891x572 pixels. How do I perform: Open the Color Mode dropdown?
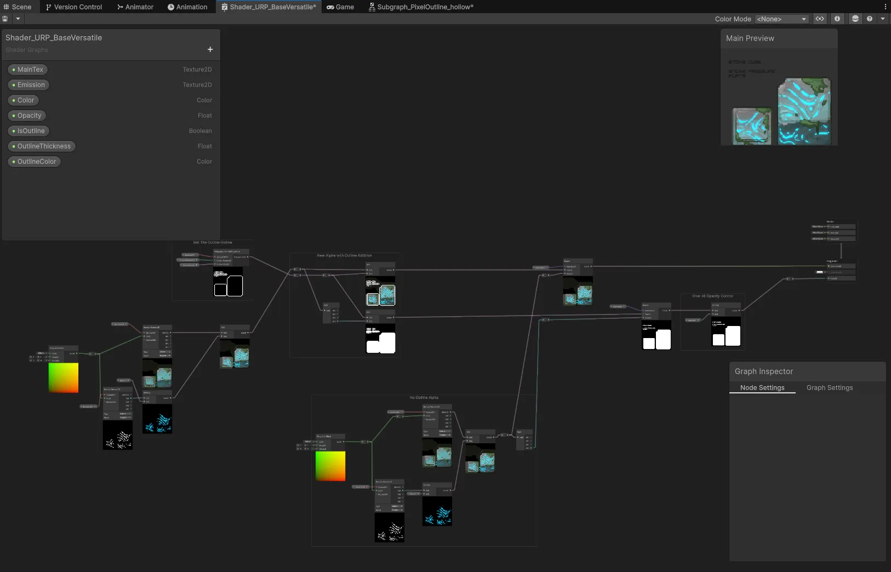coord(782,19)
